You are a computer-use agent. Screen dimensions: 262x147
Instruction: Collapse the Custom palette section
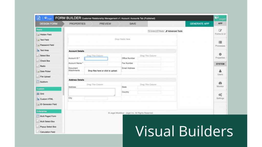click(x=49, y=89)
